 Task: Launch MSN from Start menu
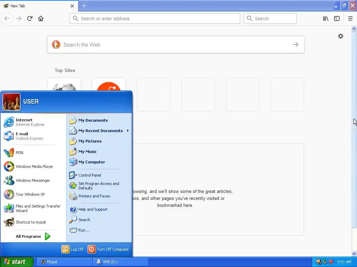pos(33,153)
